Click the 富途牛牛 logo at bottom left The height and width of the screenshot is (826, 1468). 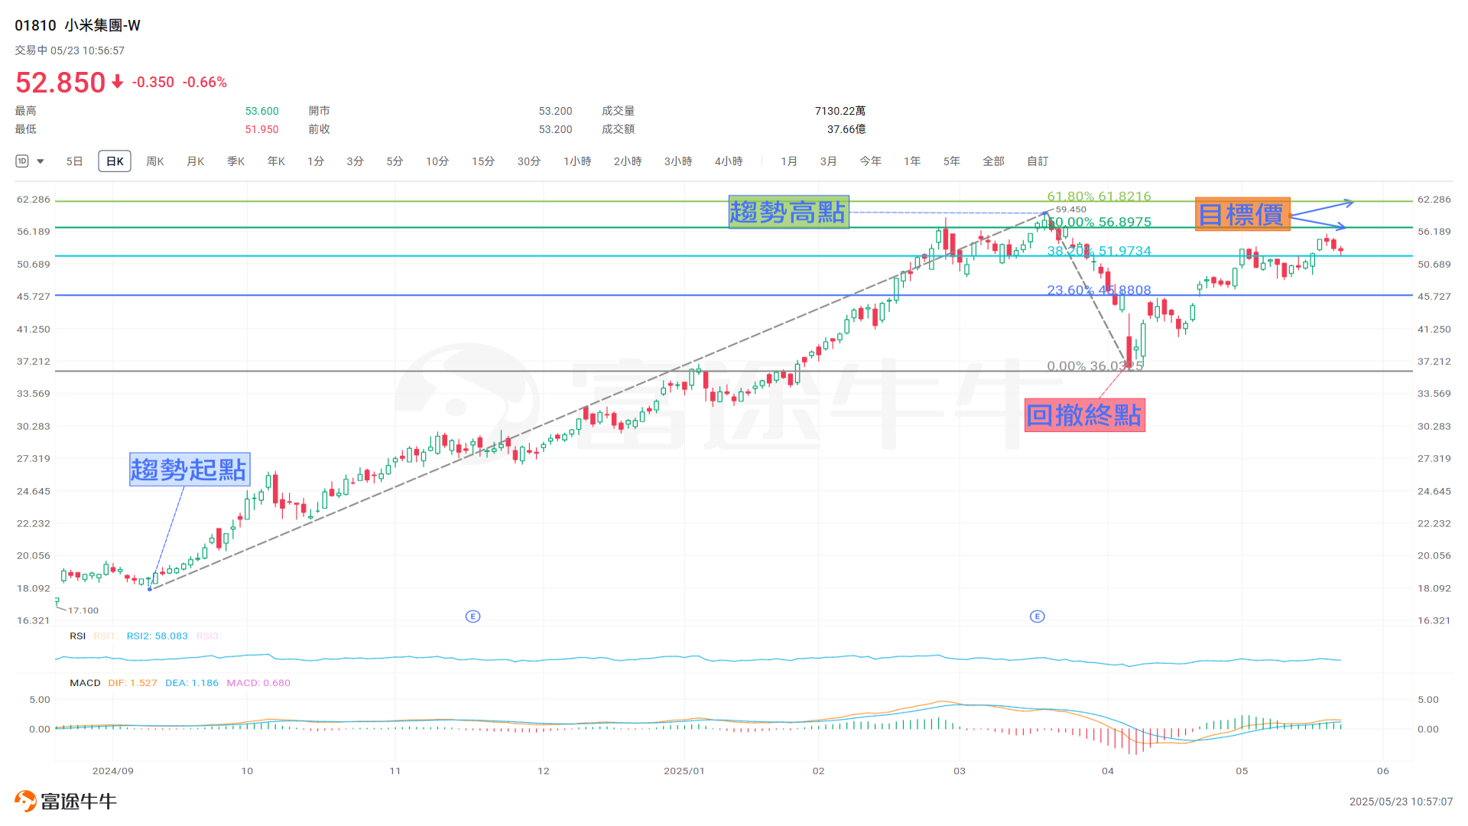66,802
